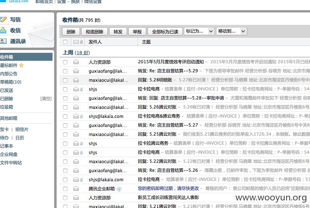Open the 内部公告 folder
This screenshot has width=310, height=208.
[9, 74]
